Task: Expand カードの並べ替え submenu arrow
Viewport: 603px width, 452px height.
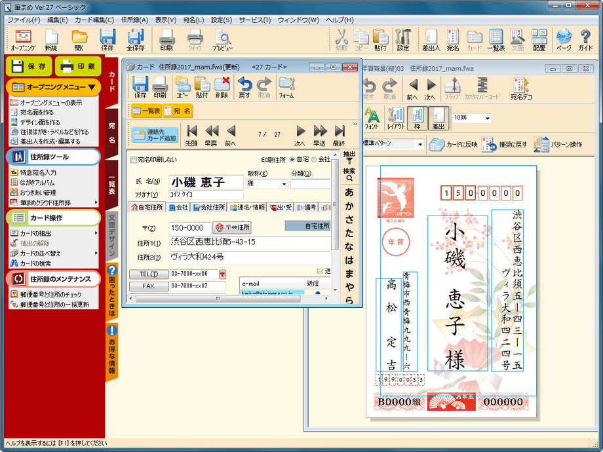Action: click(x=96, y=254)
